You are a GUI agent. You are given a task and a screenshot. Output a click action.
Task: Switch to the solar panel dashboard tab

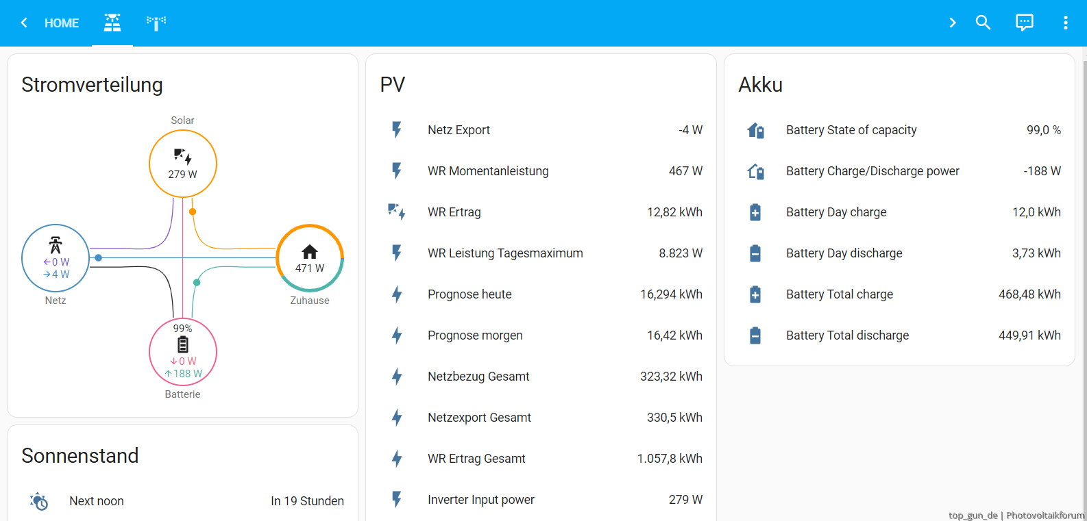[112, 23]
